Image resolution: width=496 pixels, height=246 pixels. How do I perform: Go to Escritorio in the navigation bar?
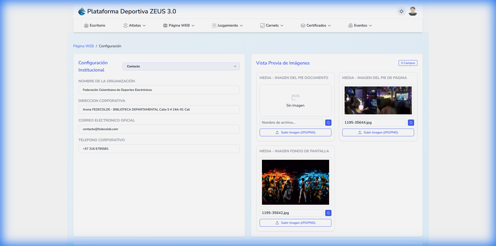(x=95, y=26)
